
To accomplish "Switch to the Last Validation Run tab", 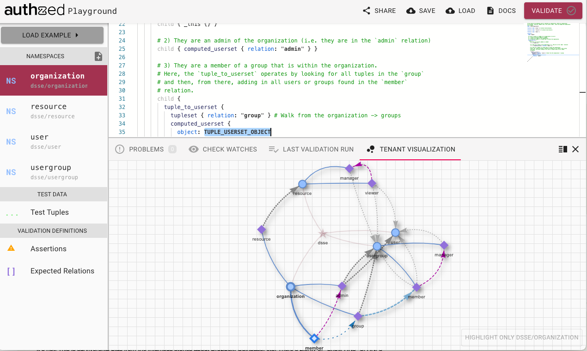I will coord(311,149).
